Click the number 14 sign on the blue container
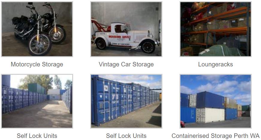261x140 pixels. click(x=106, y=88)
